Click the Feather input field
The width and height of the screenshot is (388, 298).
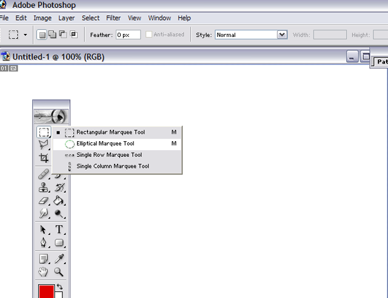click(128, 35)
